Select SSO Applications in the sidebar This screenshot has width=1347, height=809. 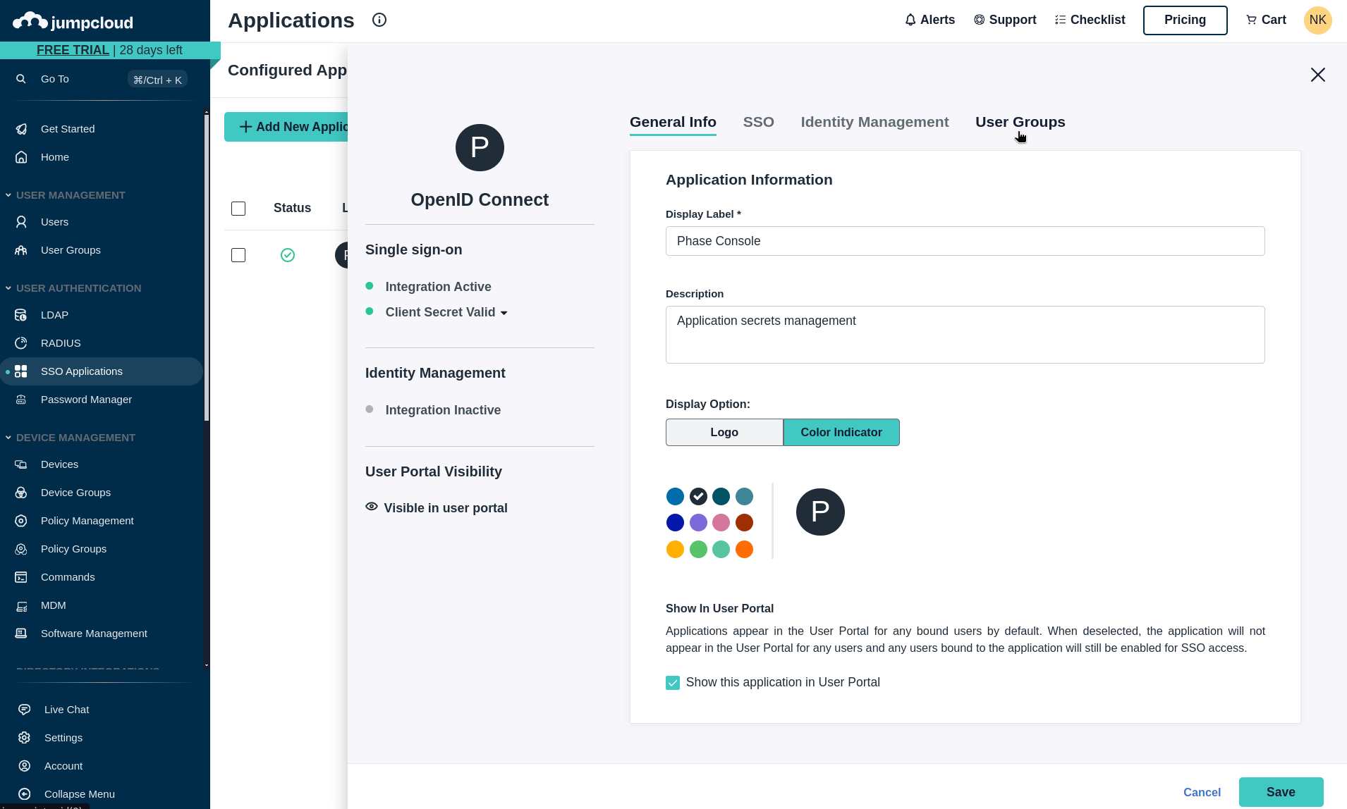81,371
